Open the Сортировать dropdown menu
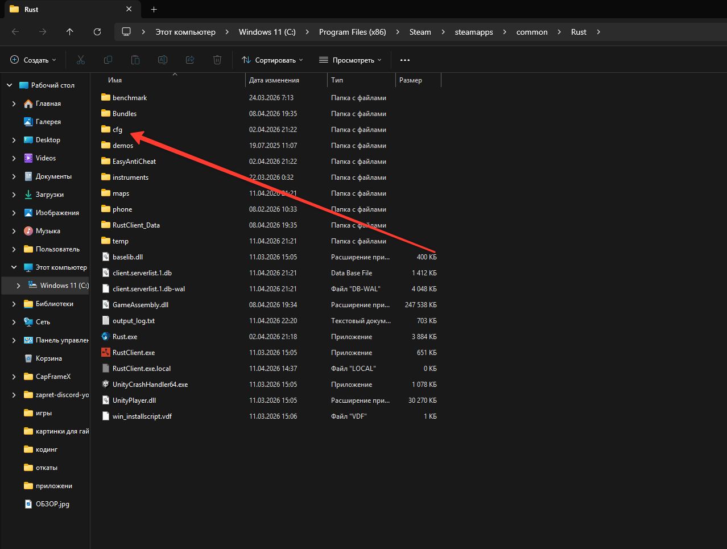The width and height of the screenshot is (727, 549). (272, 60)
